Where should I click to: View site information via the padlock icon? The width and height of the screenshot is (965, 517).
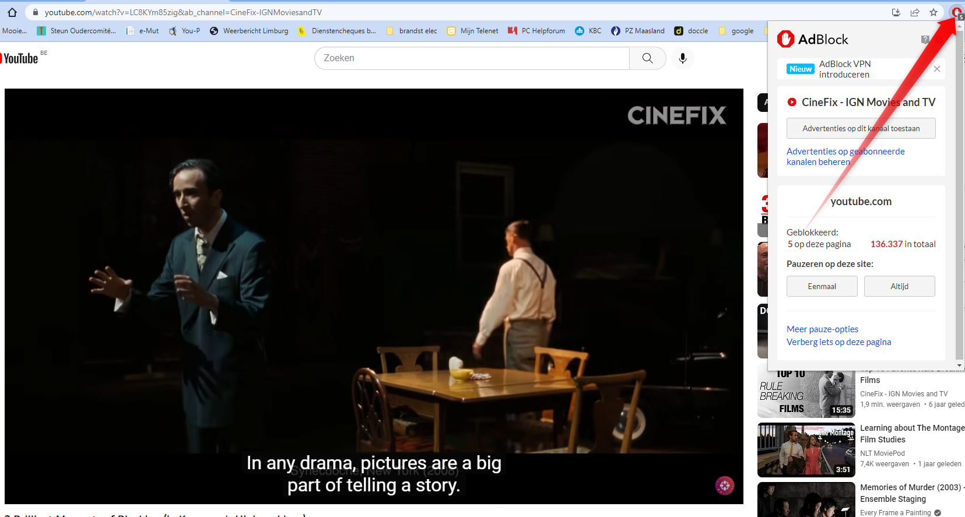coord(36,12)
